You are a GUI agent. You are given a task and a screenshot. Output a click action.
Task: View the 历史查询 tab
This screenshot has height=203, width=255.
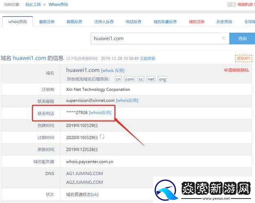224,22
